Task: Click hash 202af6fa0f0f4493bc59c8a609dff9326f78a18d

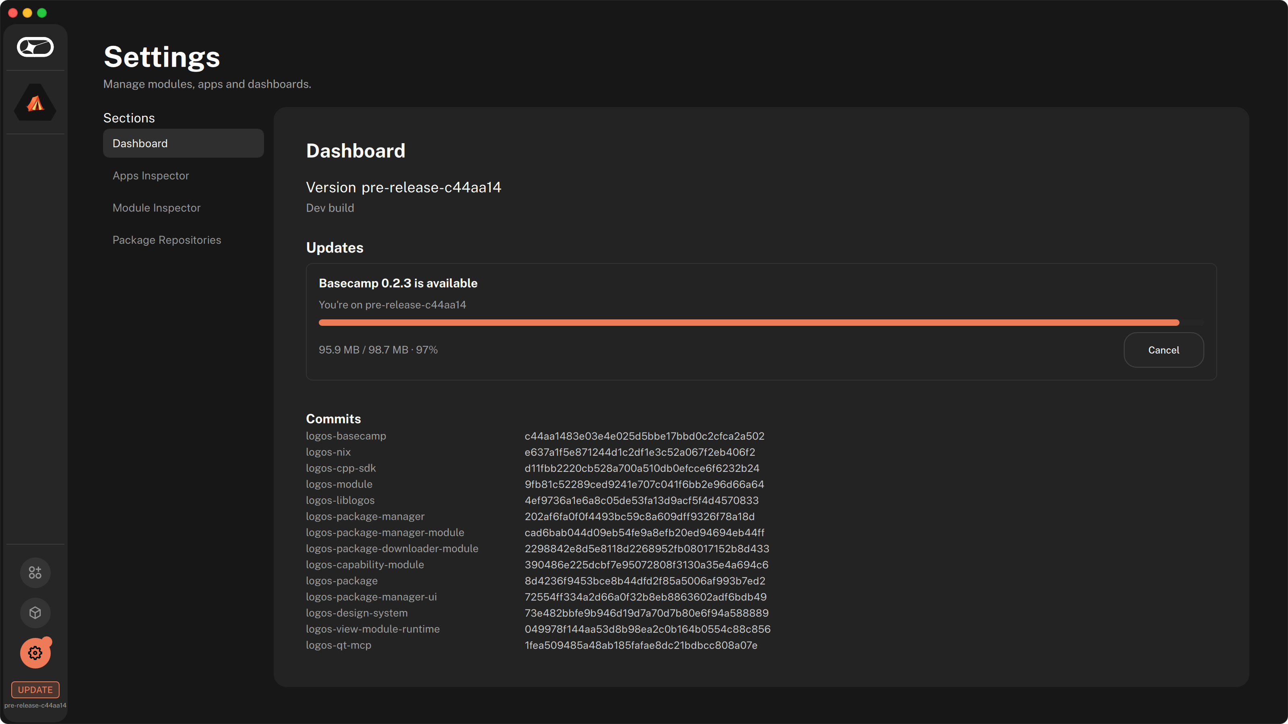Action: tap(640, 516)
